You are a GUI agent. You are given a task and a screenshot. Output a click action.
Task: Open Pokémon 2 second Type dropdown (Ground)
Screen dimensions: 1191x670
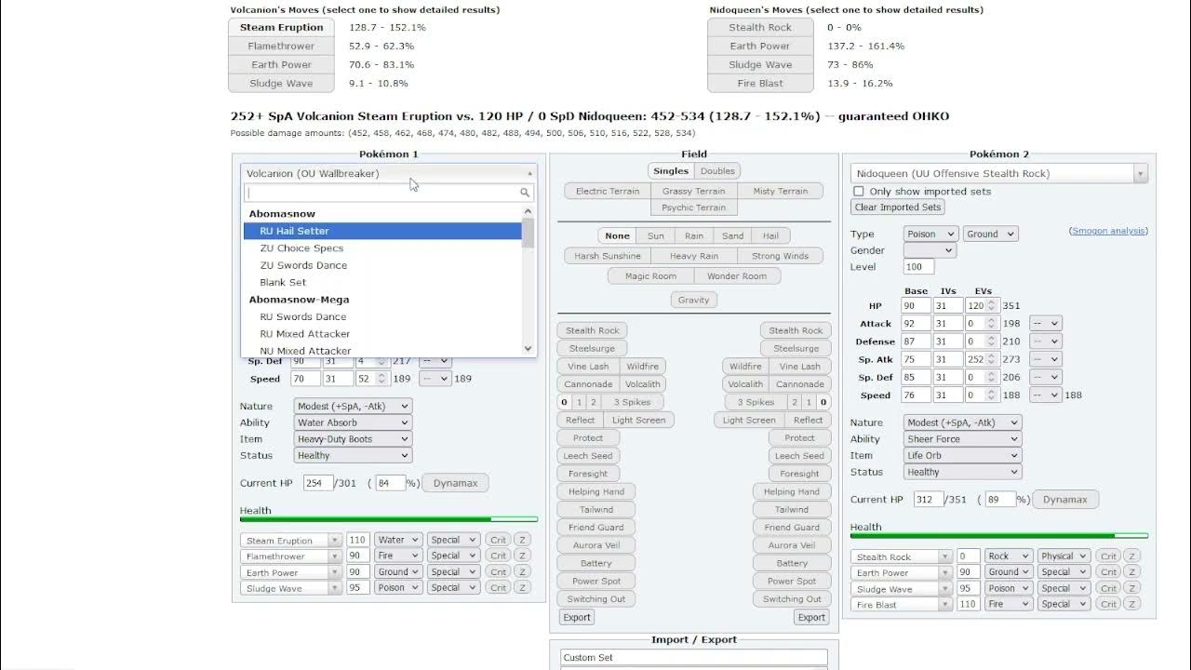click(990, 234)
